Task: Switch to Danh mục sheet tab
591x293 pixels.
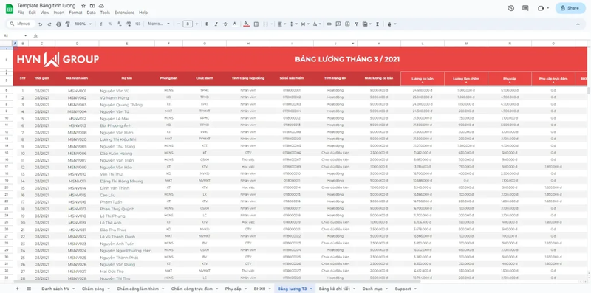Action: (375, 289)
